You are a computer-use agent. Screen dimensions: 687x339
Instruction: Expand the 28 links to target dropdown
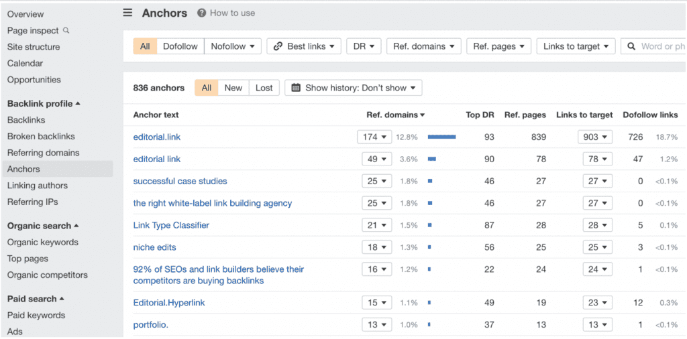point(598,225)
